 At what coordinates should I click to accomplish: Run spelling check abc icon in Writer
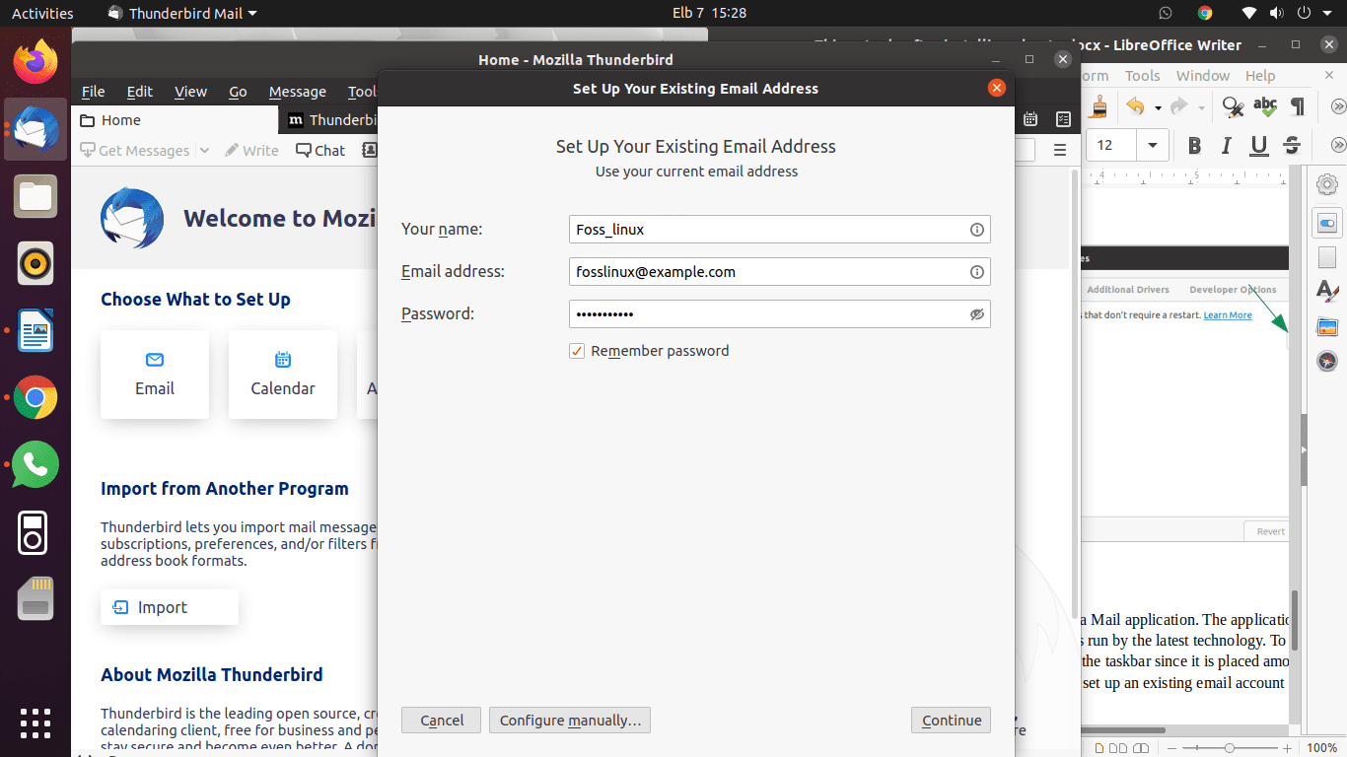(x=1264, y=105)
